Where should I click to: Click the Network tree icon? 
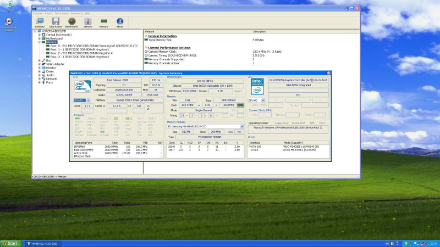43,78
